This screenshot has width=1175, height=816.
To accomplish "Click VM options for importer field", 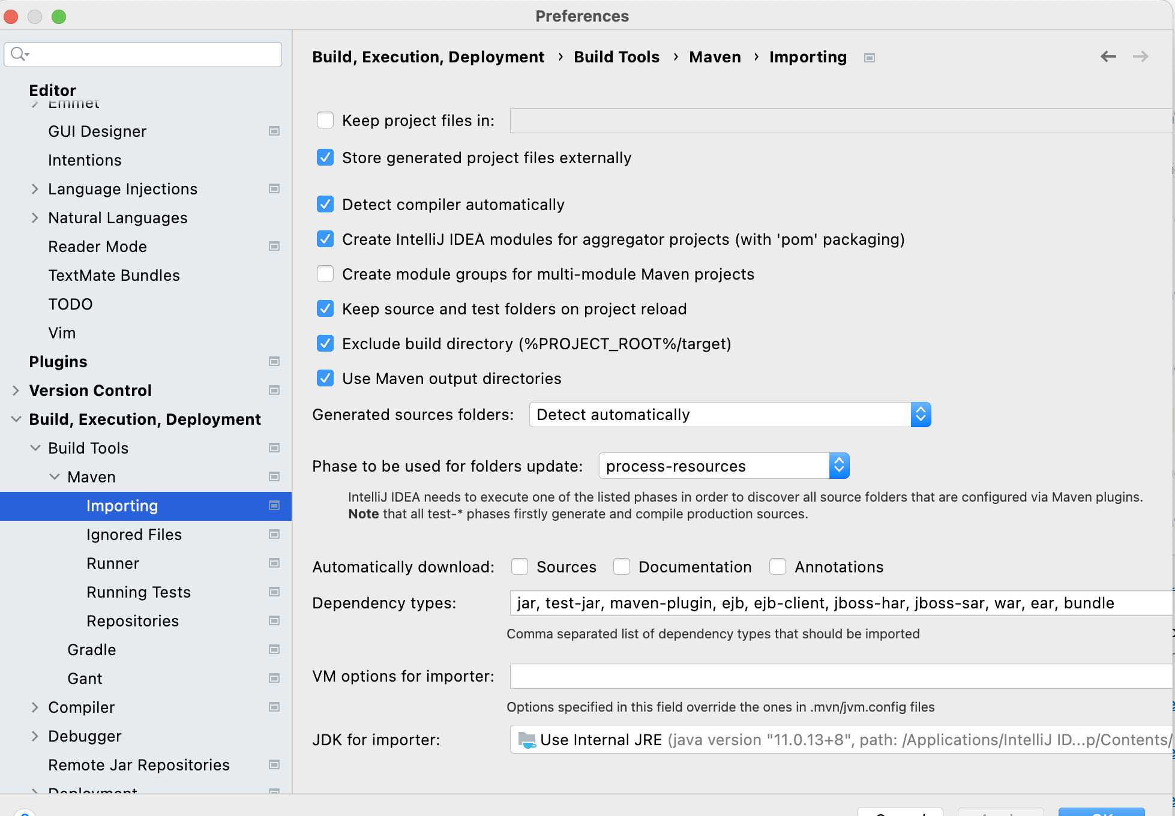I will coord(841,676).
